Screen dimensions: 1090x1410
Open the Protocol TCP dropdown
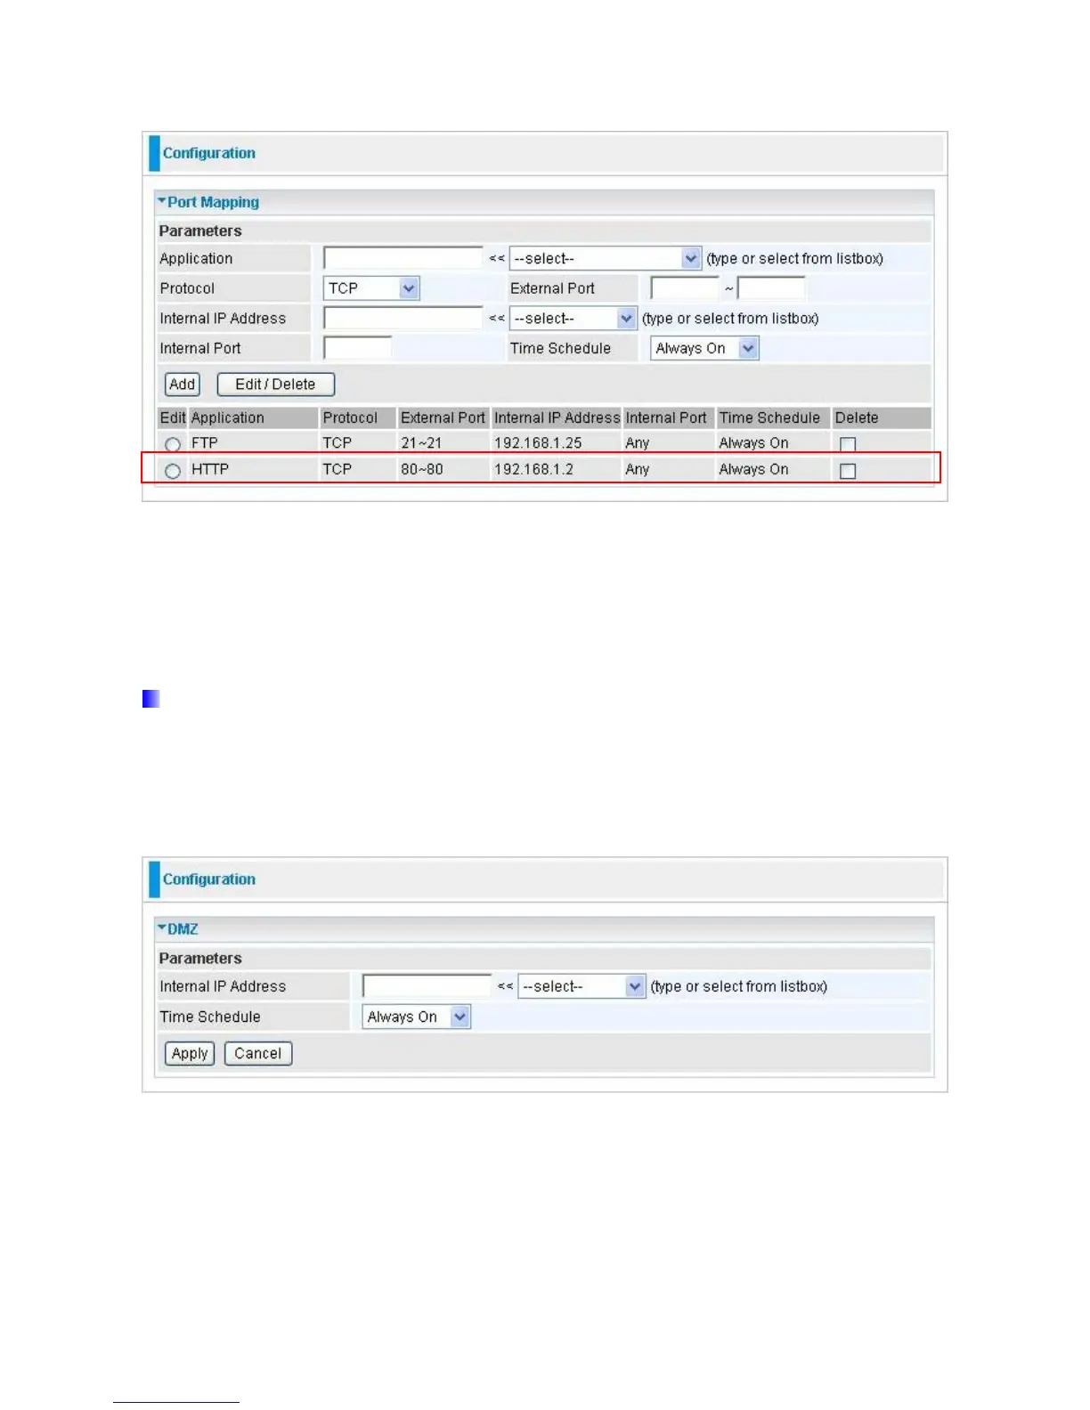tap(371, 288)
